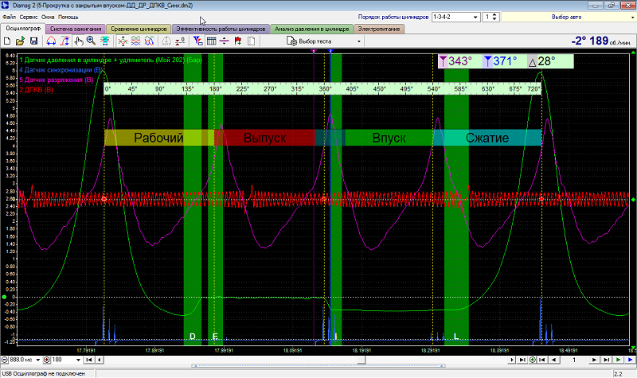Image resolution: width=637 pixels, height=378 pixels.
Task: Switch to the Эффективность работы цилиндров tab
Action: coord(221,29)
